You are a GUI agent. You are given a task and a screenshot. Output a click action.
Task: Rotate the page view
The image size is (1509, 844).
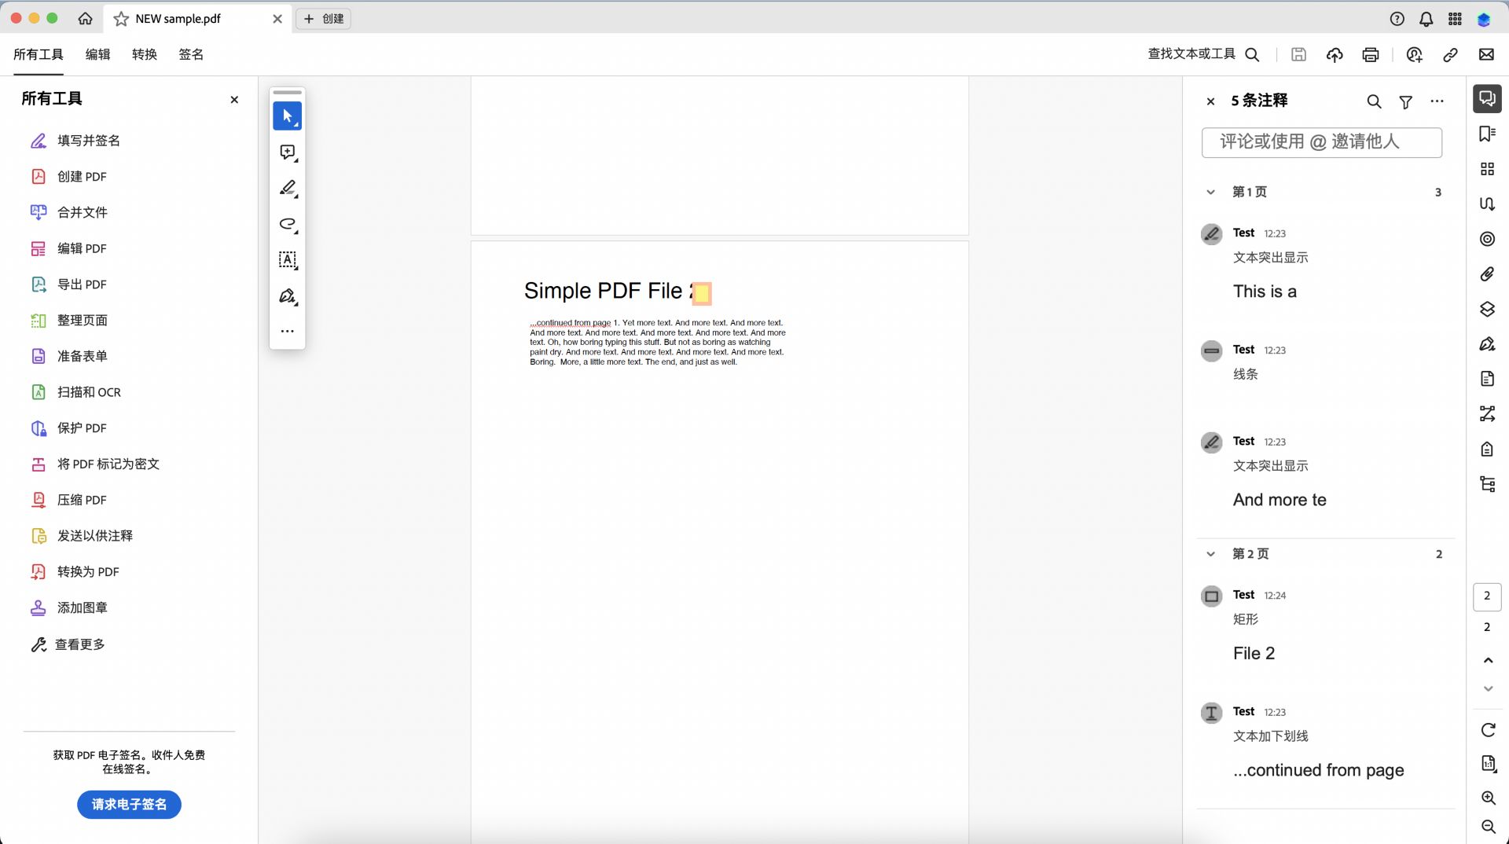point(1488,730)
